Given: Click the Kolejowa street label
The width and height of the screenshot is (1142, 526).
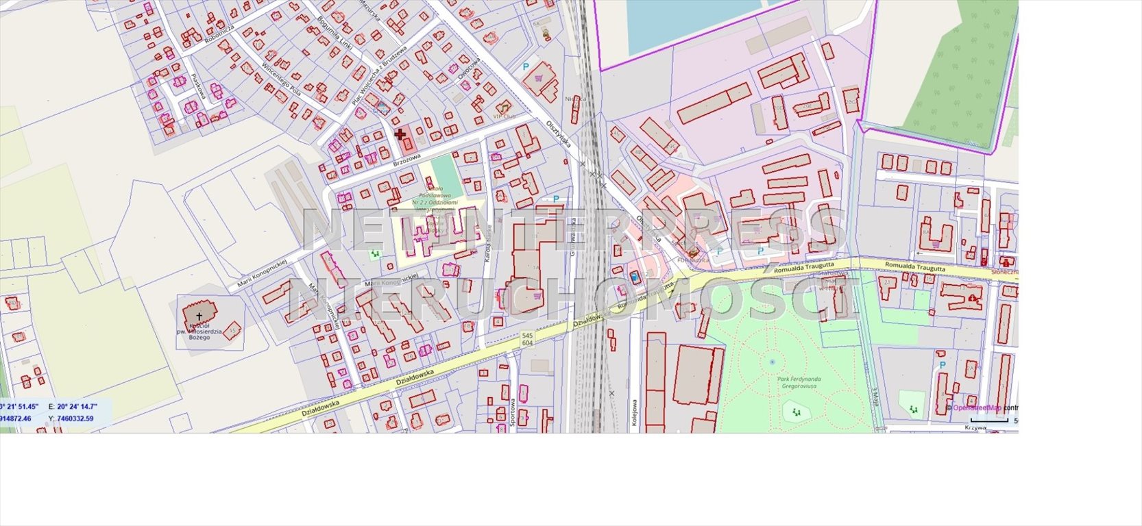Looking at the screenshot, I should [635, 414].
